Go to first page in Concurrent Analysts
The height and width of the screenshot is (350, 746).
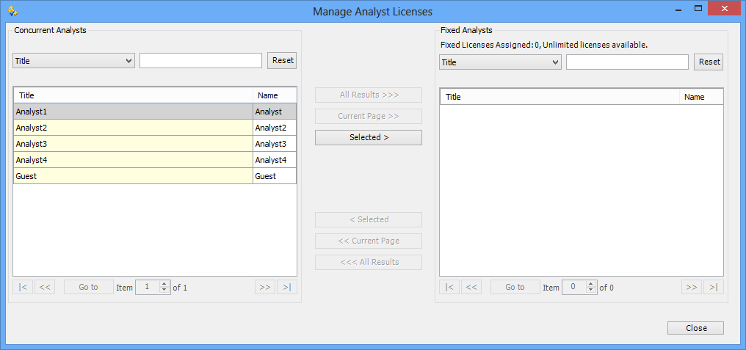coord(23,287)
